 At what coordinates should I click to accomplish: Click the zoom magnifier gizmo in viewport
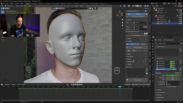pos(122,20)
